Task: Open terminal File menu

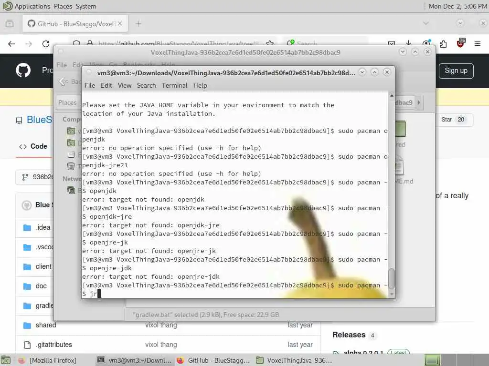Action: pyautogui.click(x=89, y=85)
